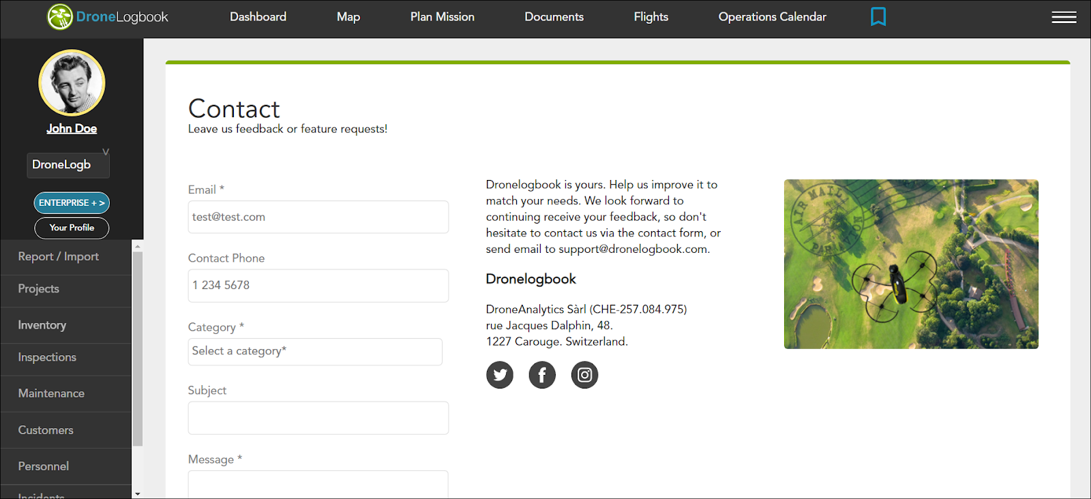Open Inventory in the sidebar
The width and height of the screenshot is (1091, 499).
[65, 325]
